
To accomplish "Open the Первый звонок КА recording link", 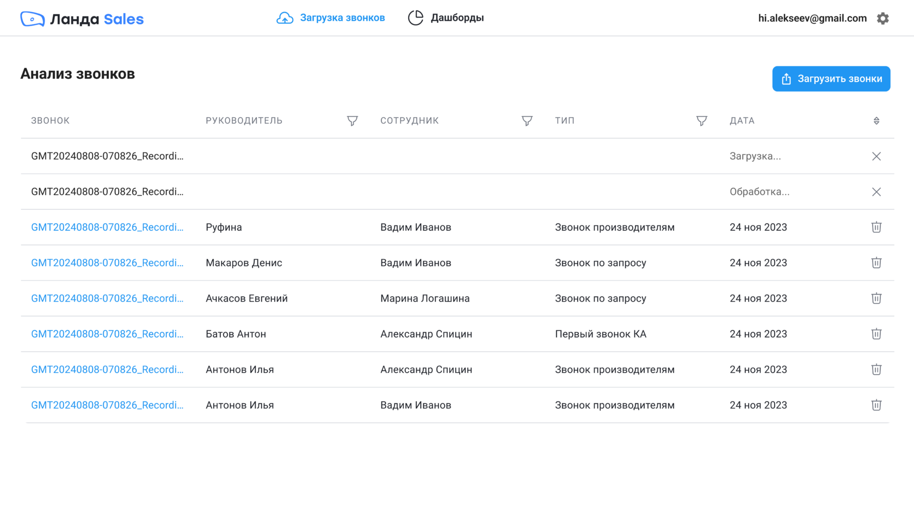I will coord(107,334).
